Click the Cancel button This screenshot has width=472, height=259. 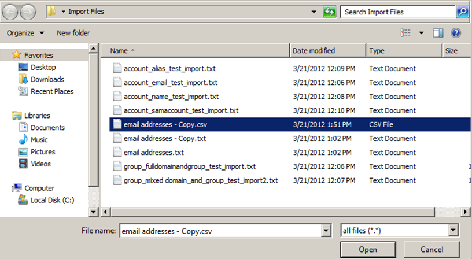(x=432, y=250)
